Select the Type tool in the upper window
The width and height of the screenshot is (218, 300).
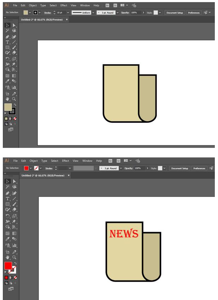point(7,42)
